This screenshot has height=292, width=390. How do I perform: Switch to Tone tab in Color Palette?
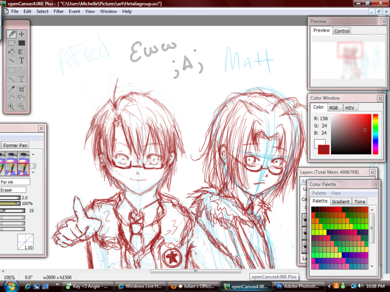pyautogui.click(x=360, y=201)
